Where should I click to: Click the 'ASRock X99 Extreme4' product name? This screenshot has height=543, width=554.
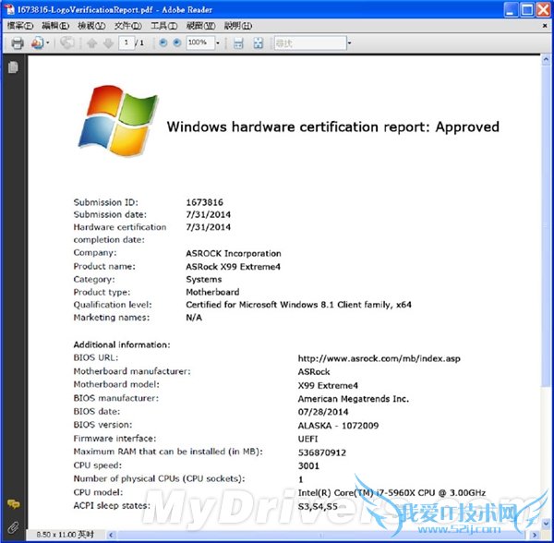(234, 266)
